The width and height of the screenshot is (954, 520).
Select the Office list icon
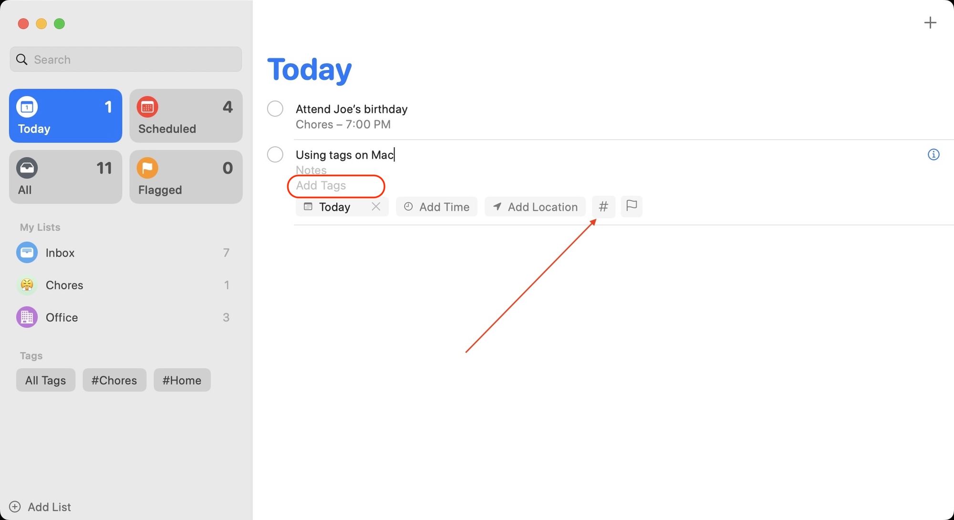(x=27, y=317)
